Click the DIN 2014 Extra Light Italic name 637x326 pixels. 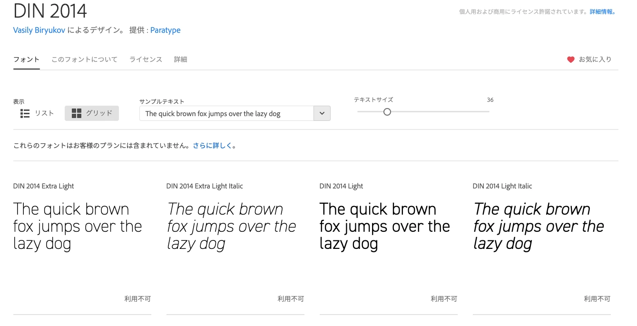(205, 186)
